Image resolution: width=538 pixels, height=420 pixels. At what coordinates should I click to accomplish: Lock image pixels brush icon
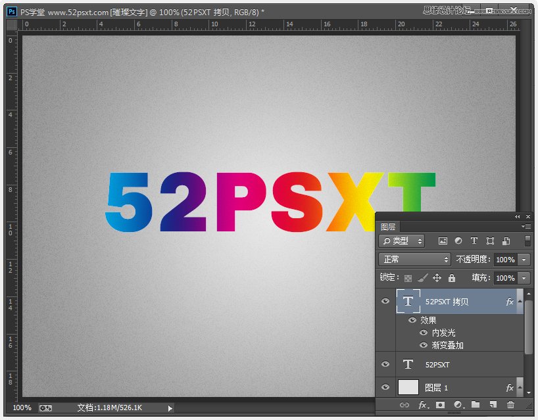[x=423, y=278]
